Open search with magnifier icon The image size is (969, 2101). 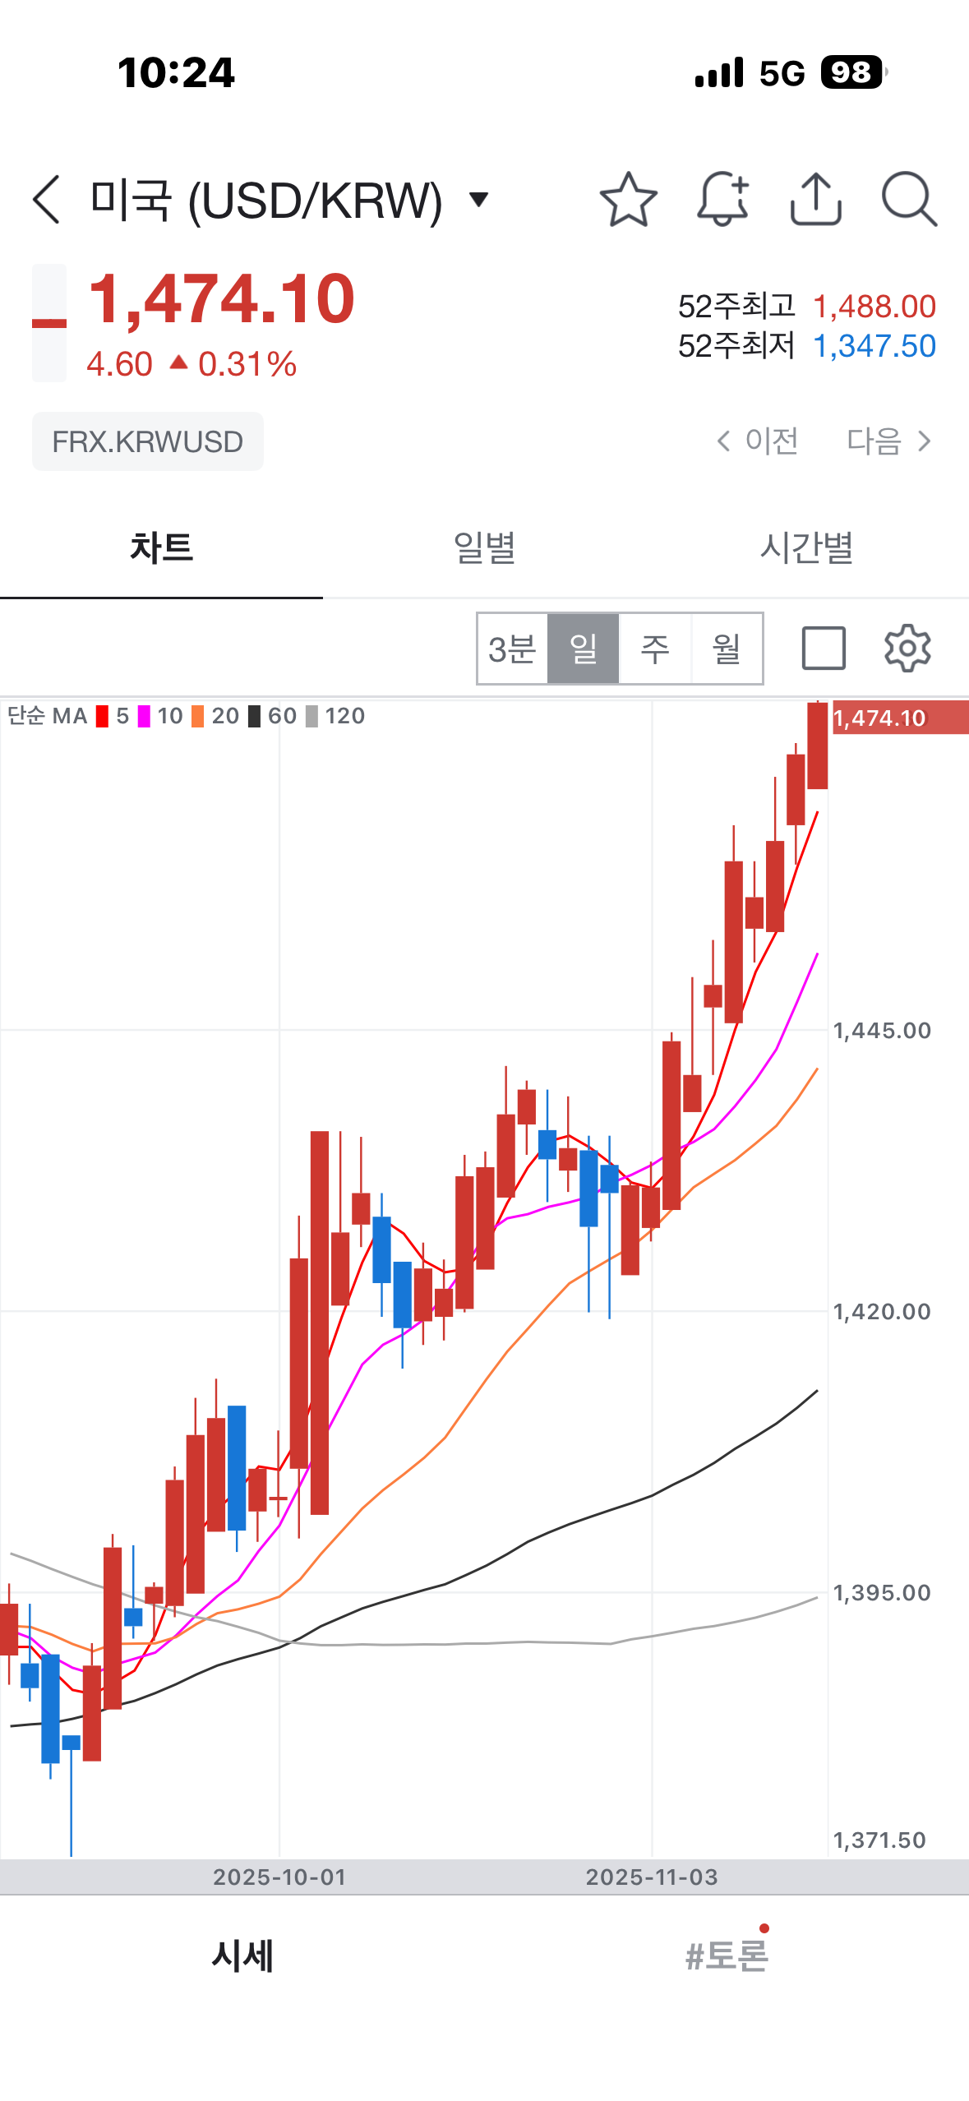point(908,199)
